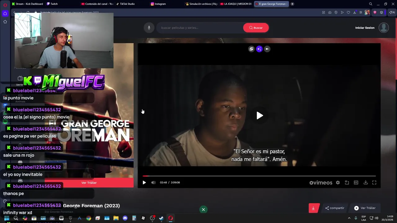Enter fullscreen in the video player
Viewport: 397px width, 223px height.
click(x=374, y=182)
